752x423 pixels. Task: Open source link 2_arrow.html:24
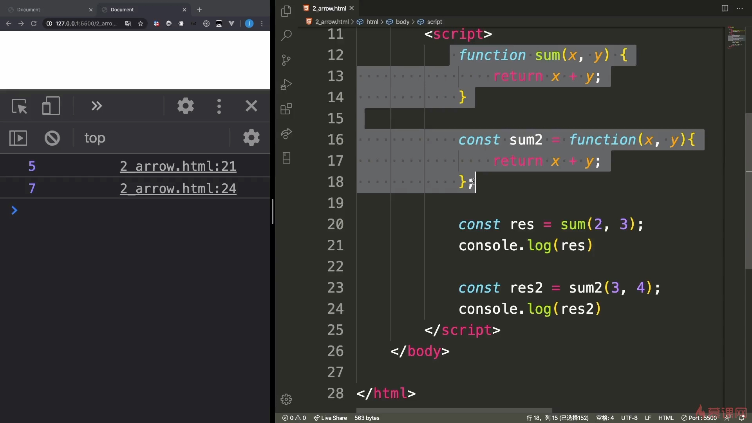click(x=178, y=188)
